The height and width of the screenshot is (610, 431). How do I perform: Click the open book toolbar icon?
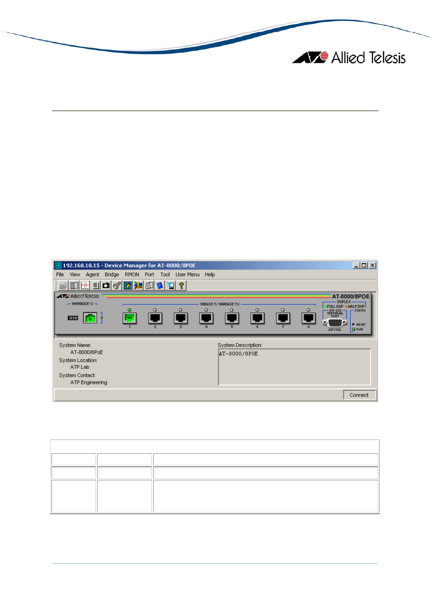pos(74,286)
